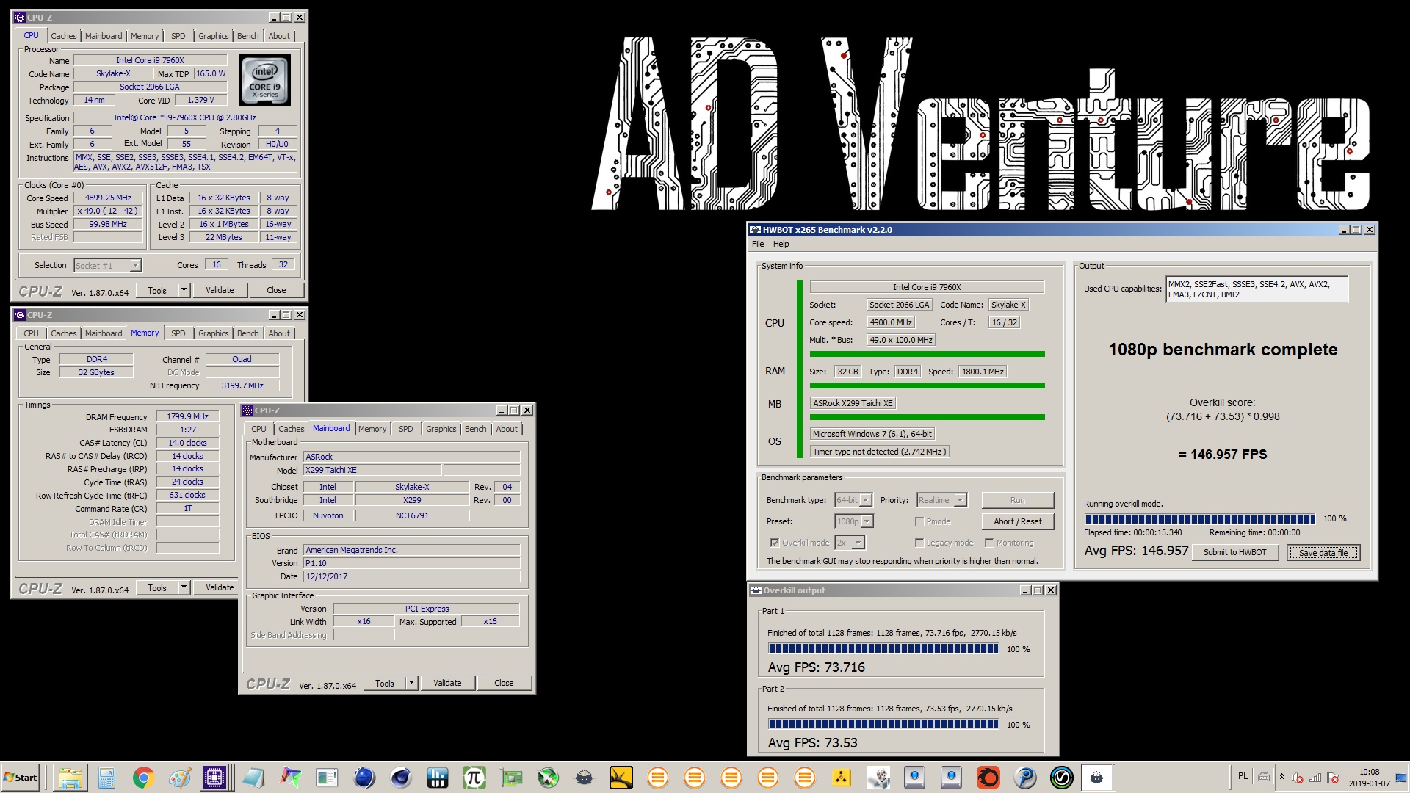Open Graphics tab in CPU-Z Mainboard window
This screenshot has height=793, width=1410.
click(x=441, y=429)
